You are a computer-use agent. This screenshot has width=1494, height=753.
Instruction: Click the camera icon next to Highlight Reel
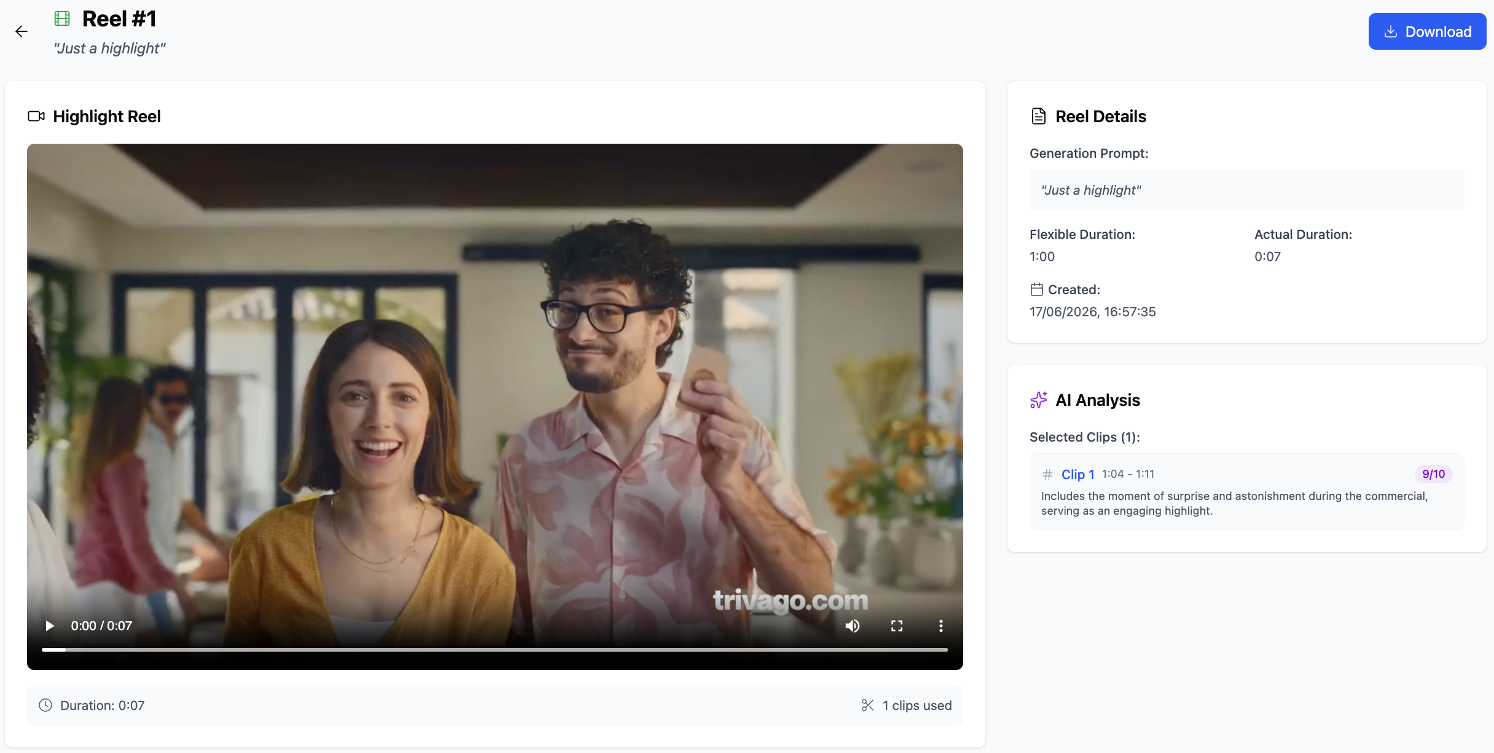pos(36,116)
